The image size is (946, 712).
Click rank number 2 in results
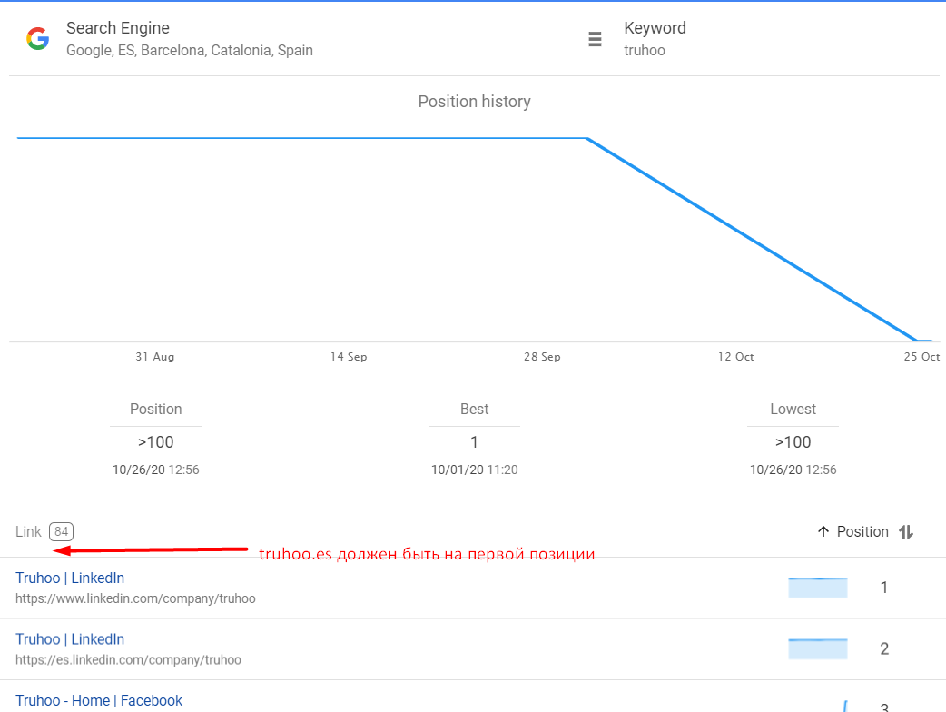tap(884, 648)
